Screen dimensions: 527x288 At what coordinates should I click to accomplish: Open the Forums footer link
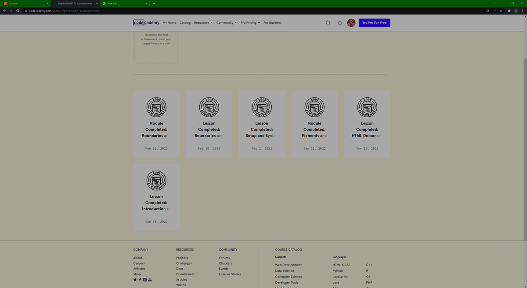224,258
